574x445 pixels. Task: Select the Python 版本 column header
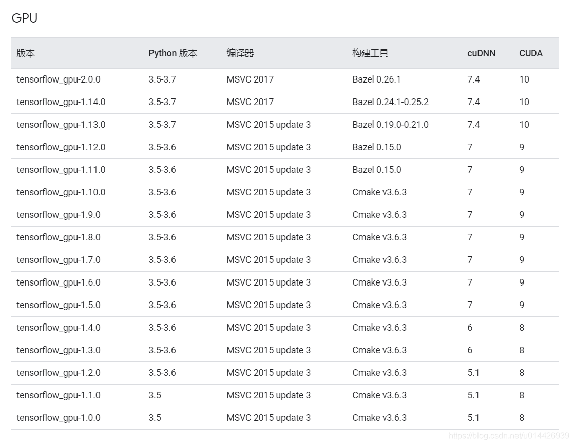[173, 53]
